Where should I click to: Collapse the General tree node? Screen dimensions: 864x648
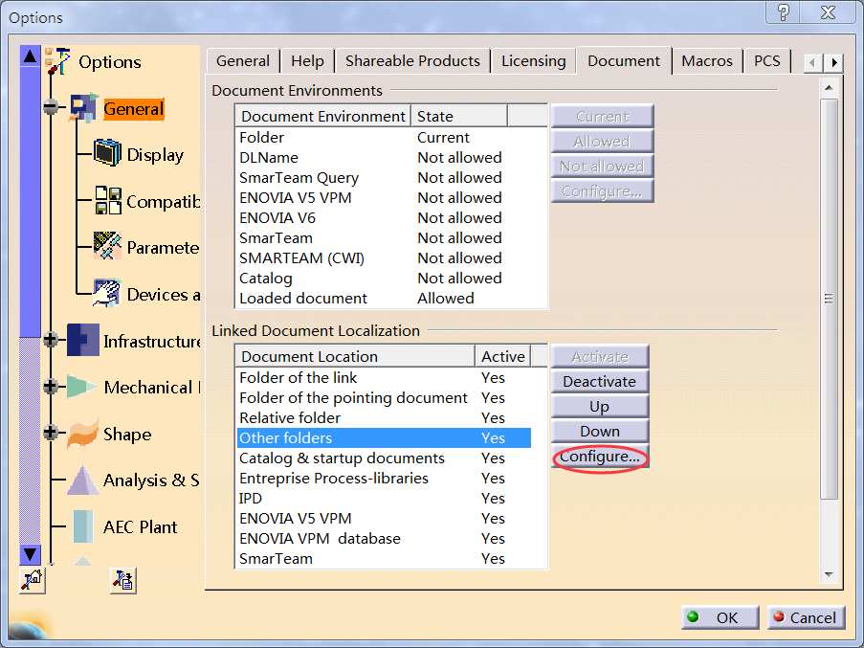(51, 107)
